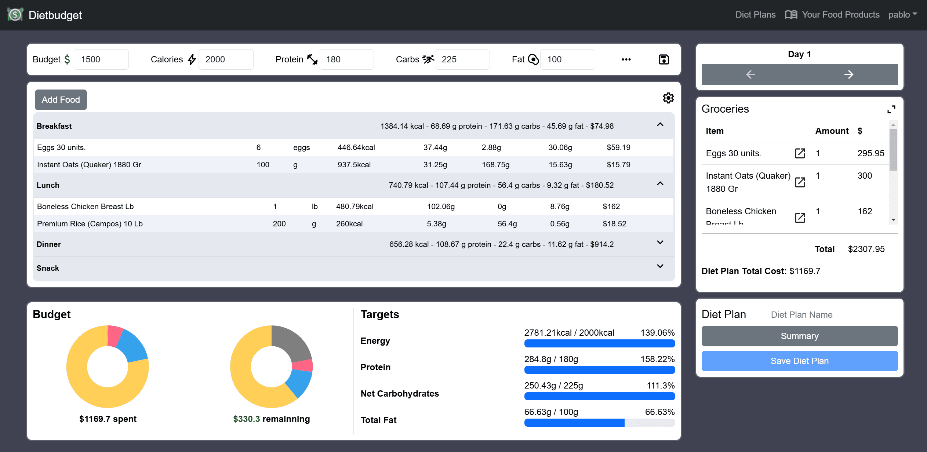Focus the Carbs input field
927x452 pixels.
(x=462, y=59)
